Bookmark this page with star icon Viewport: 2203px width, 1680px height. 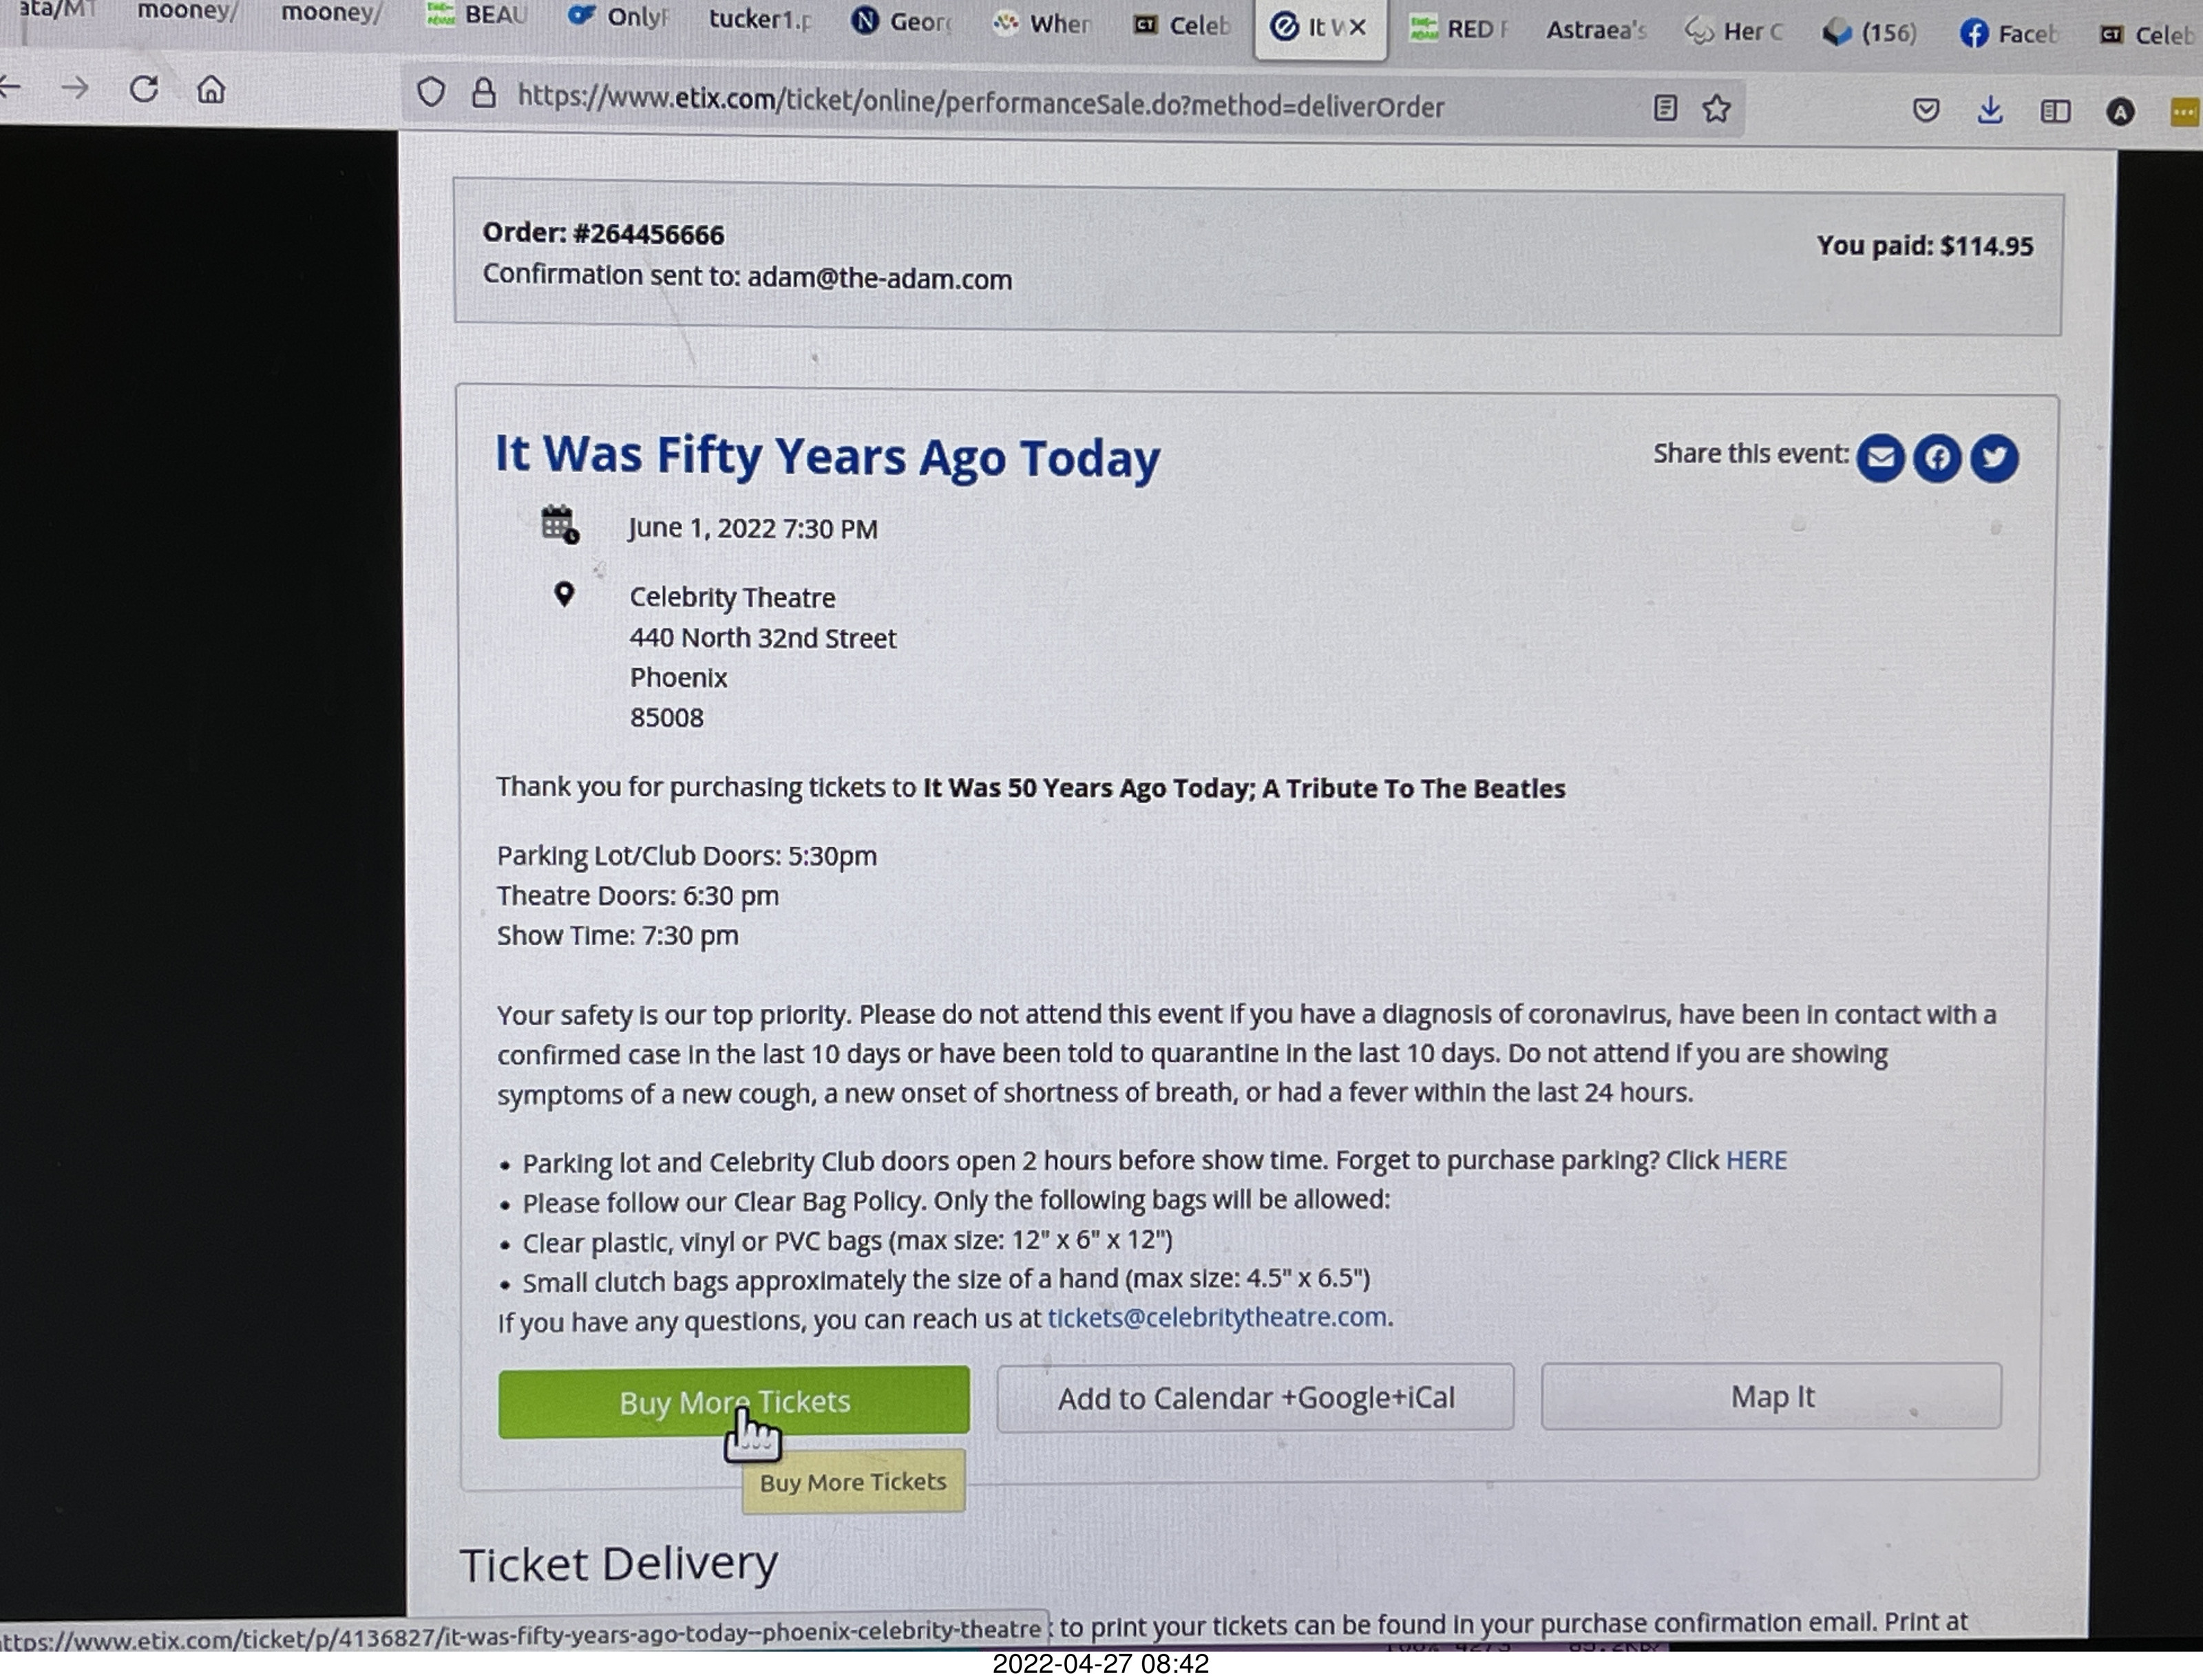1717,108
